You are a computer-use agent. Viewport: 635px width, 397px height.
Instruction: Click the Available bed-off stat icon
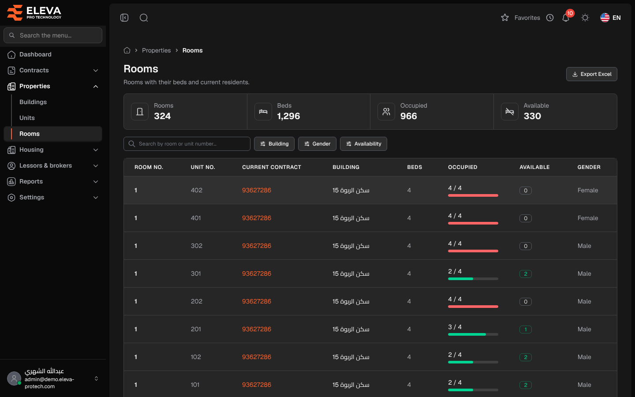click(x=510, y=112)
